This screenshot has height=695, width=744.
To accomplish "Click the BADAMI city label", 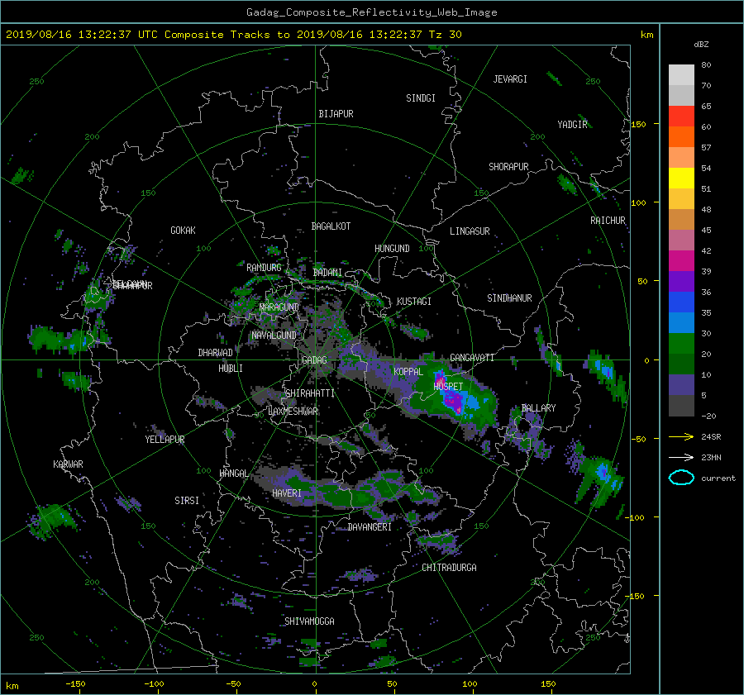I will [x=327, y=273].
